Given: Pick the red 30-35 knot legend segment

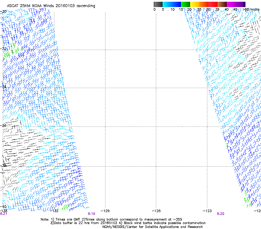Looking at the screenshot, I should tap(213, 4).
